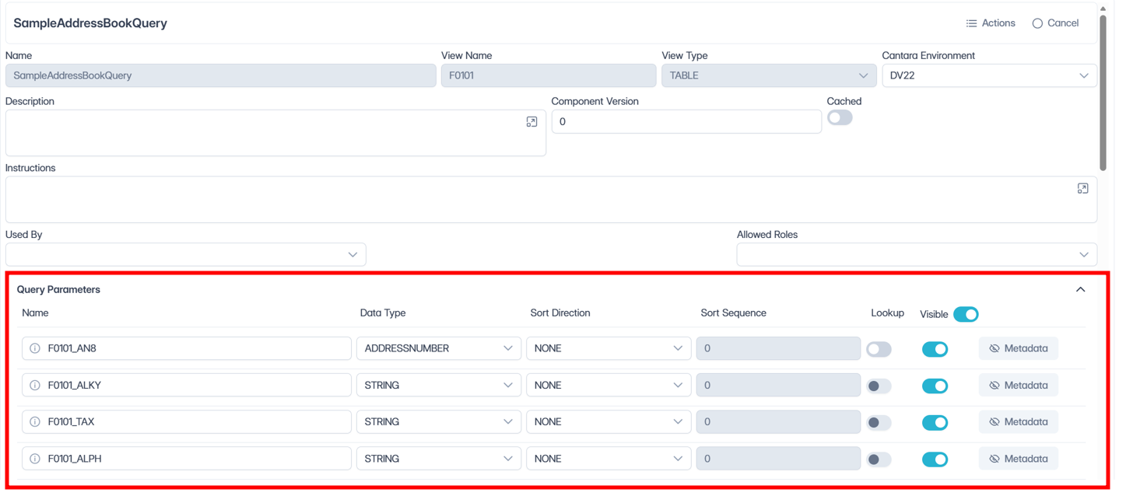Expand the Instructions field editor icon
Screen dimensions: 1133x503
click(x=1082, y=189)
